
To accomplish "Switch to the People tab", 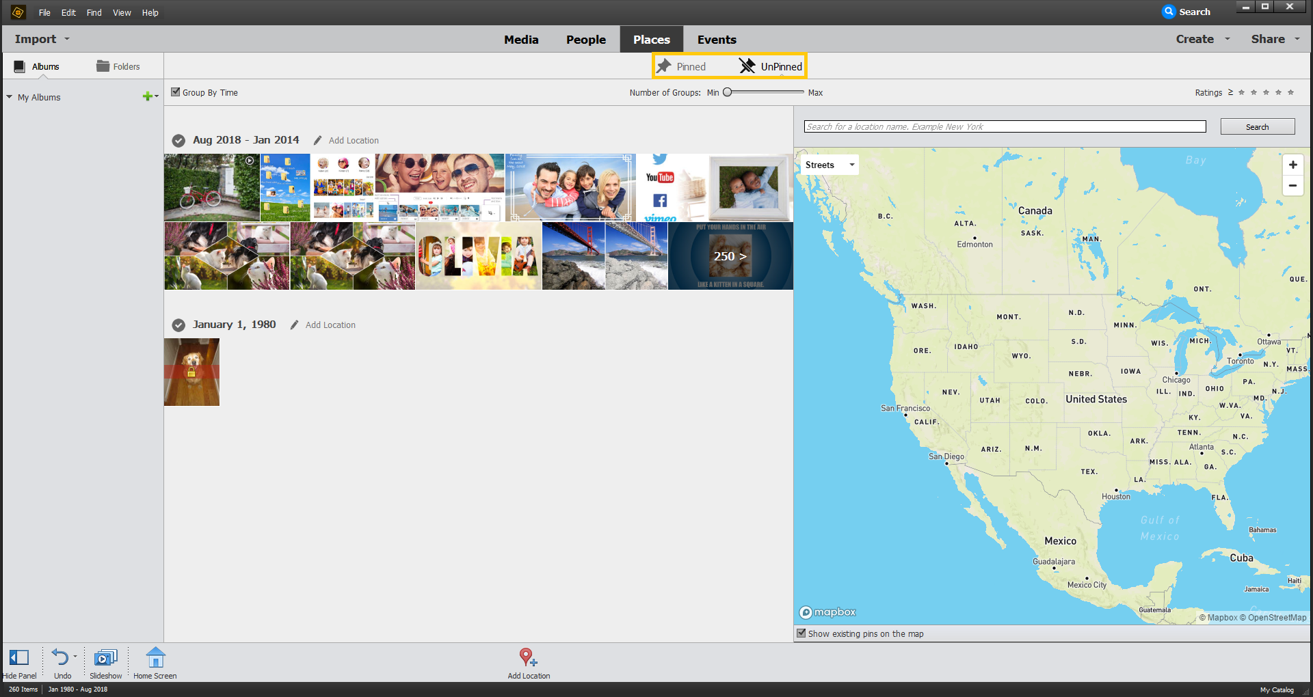I will point(585,39).
